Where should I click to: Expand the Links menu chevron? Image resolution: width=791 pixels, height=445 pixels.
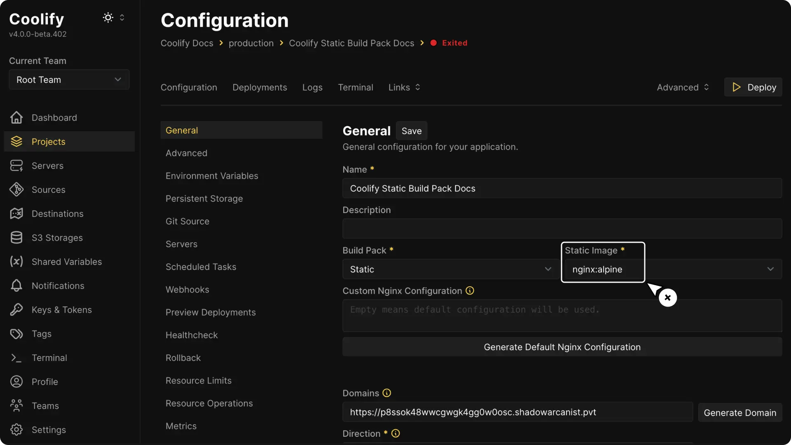(x=417, y=87)
